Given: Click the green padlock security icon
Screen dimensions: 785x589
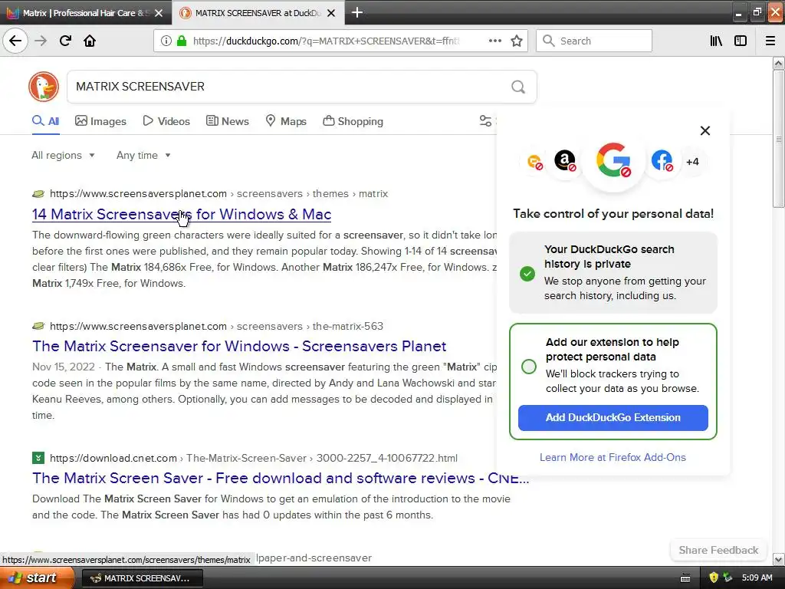Looking at the screenshot, I should 182,41.
